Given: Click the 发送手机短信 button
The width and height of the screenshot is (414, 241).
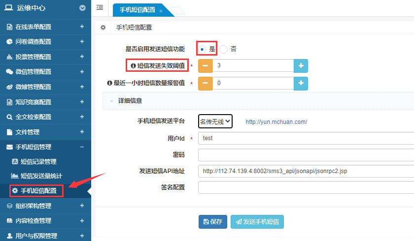Looking at the screenshot, I should pyautogui.click(x=257, y=222).
